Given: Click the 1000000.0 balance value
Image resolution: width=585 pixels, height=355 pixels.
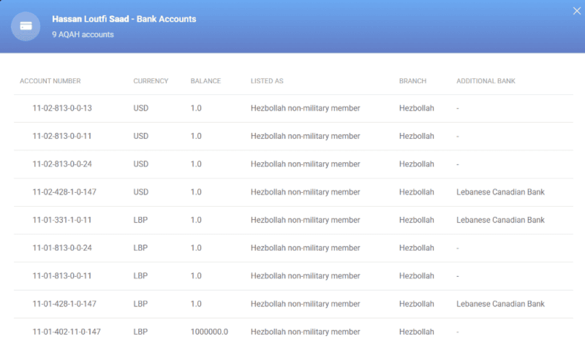Looking at the screenshot, I should (209, 332).
